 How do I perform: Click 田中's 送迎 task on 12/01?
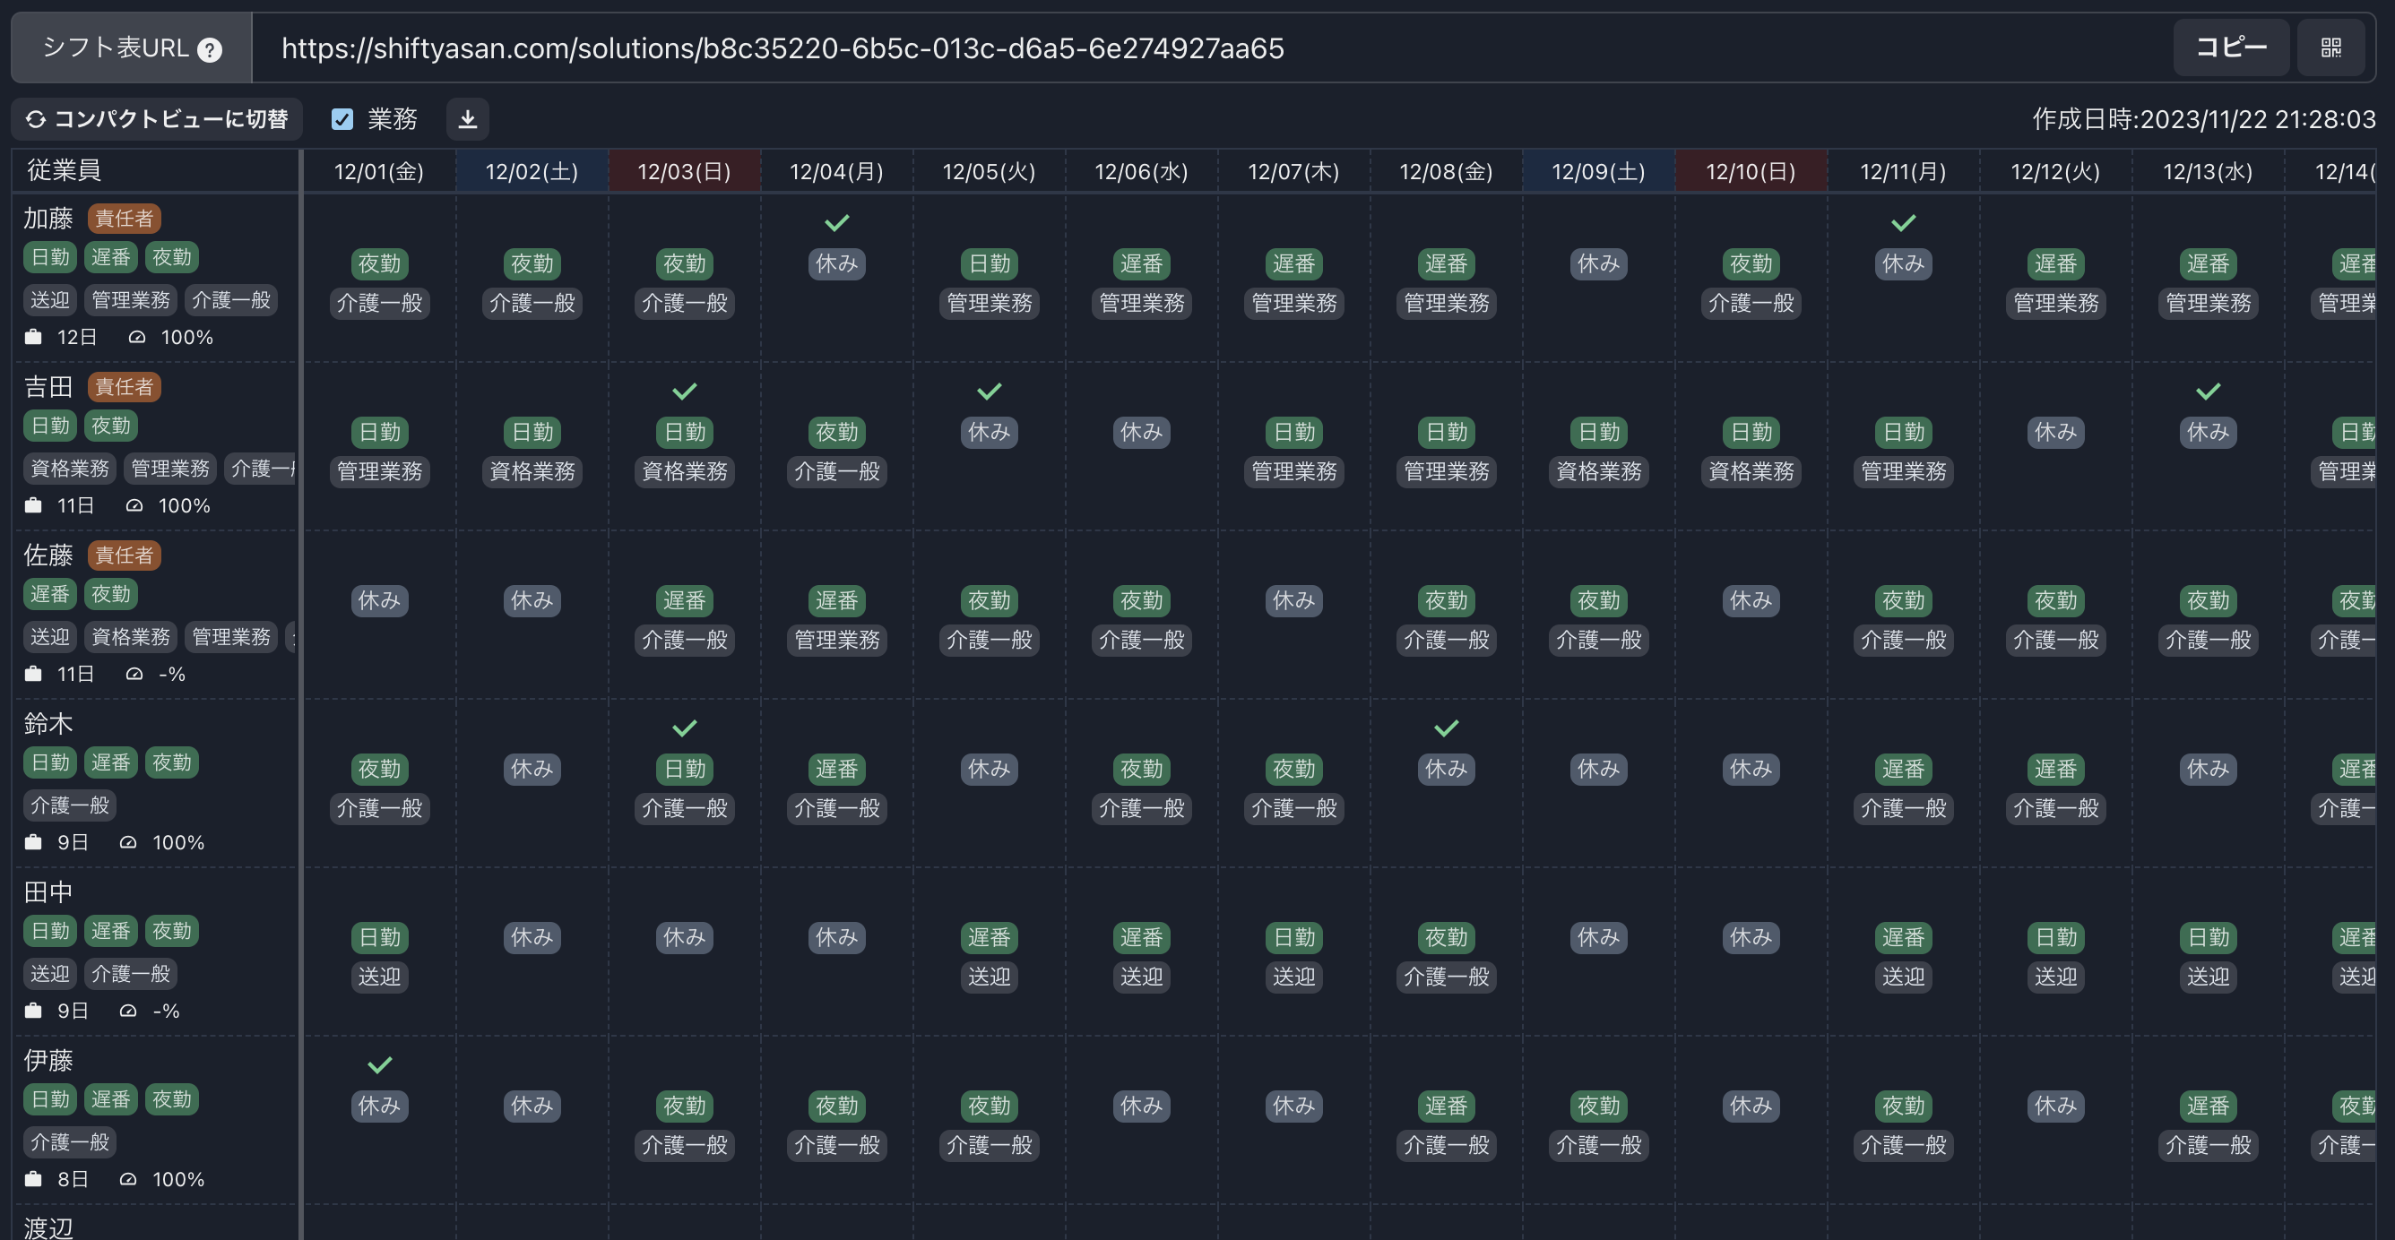(x=379, y=976)
